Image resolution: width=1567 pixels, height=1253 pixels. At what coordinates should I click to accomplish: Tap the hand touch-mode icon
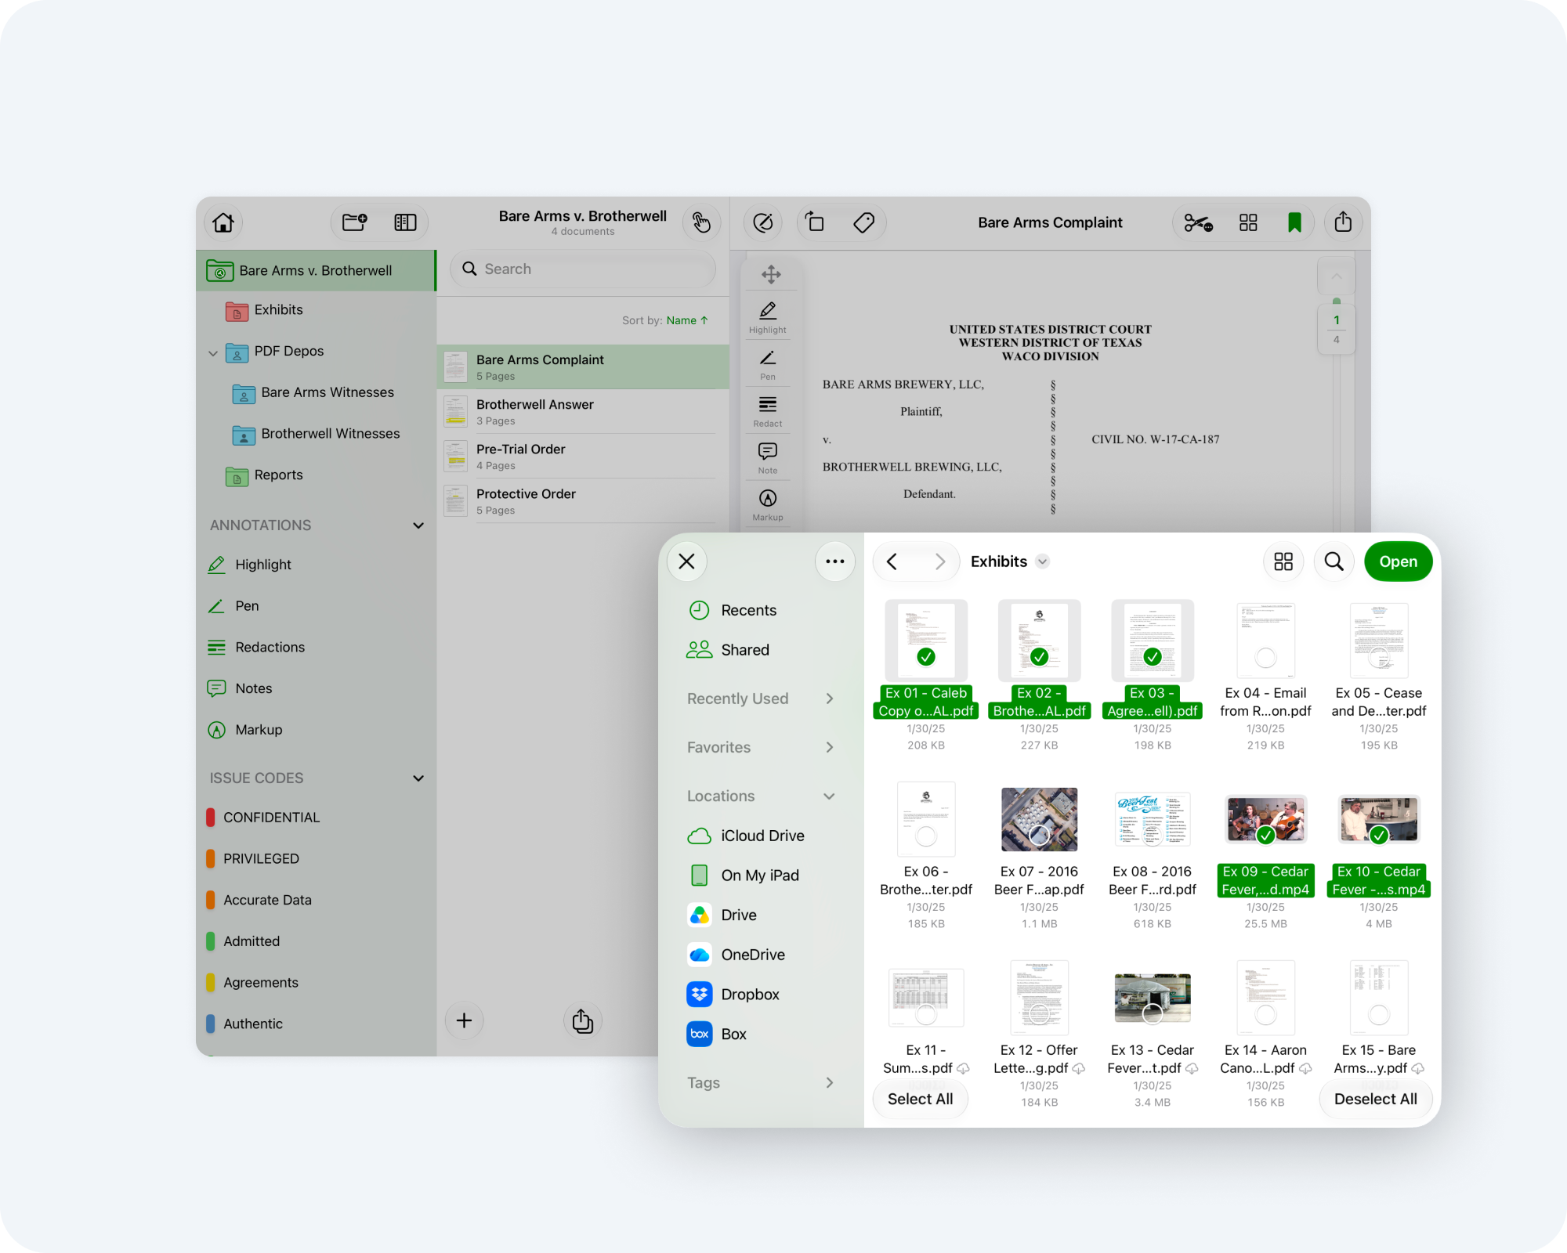tap(701, 223)
